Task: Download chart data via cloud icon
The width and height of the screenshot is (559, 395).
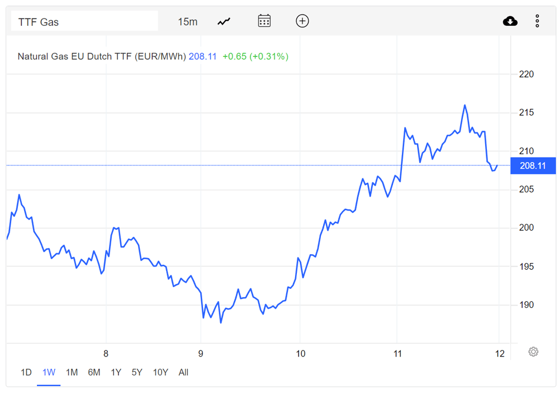Action: [510, 21]
